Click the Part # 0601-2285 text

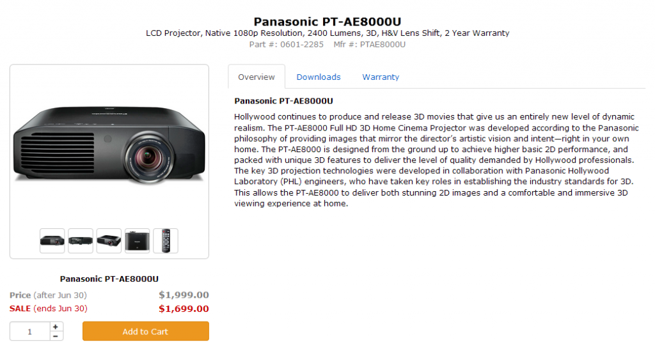[x=288, y=44]
